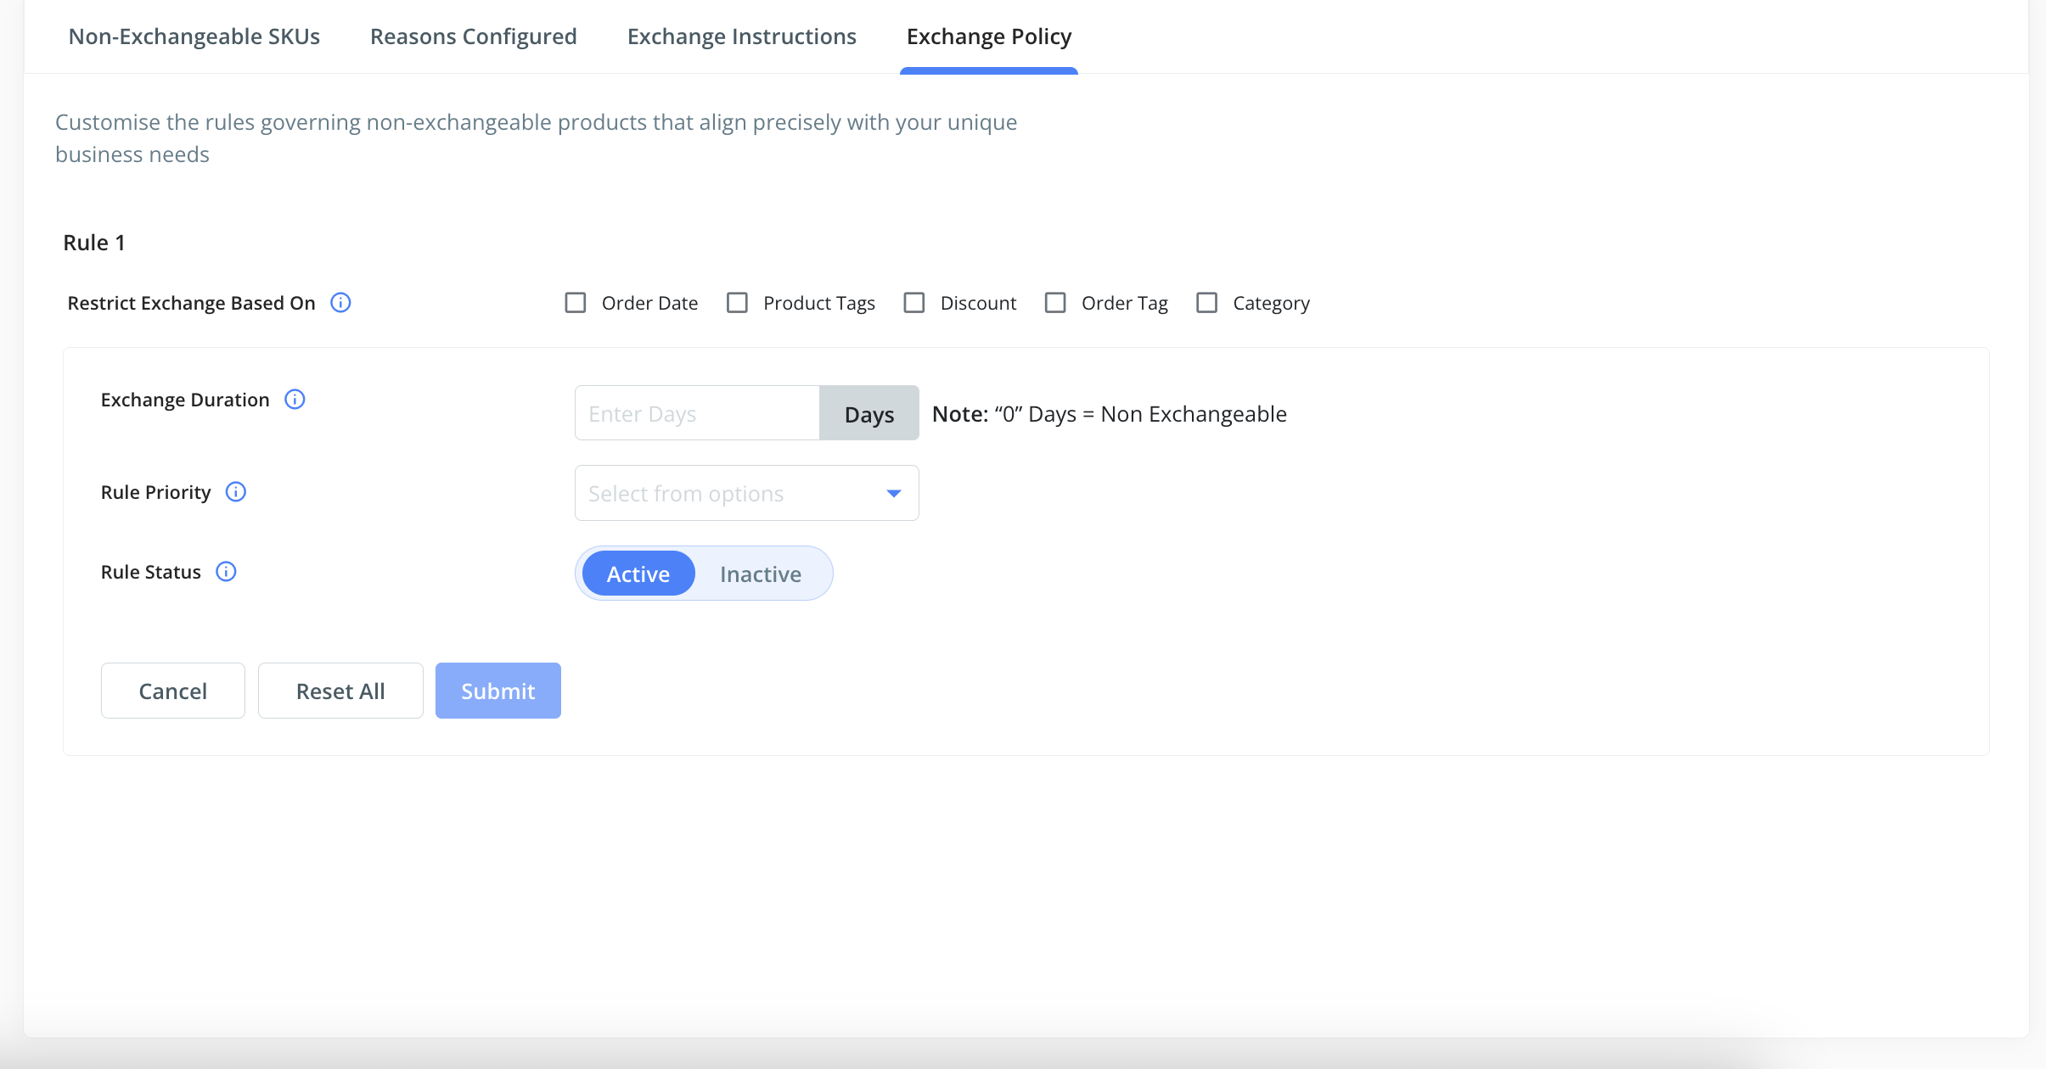The height and width of the screenshot is (1069, 2046).
Task: Click info icon beside Restrict Exchange Based On
Action: click(340, 303)
